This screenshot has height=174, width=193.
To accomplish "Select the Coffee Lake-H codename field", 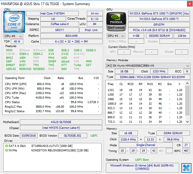I will pos(60,24).
